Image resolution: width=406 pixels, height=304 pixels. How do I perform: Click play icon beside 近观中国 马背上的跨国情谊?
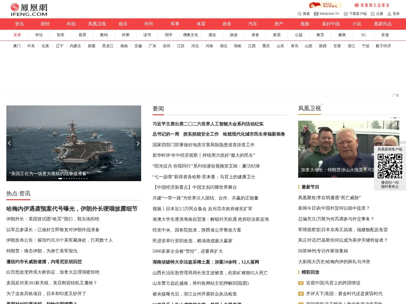[301, 283]
